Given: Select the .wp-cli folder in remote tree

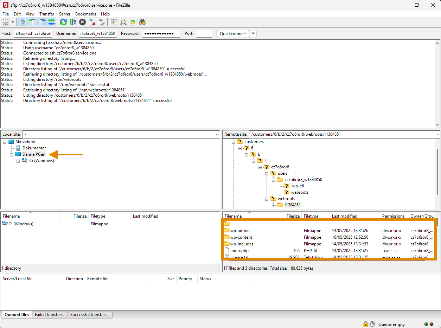Looking at the screenshot, I should pyautogui.click(x=297, y=186).
